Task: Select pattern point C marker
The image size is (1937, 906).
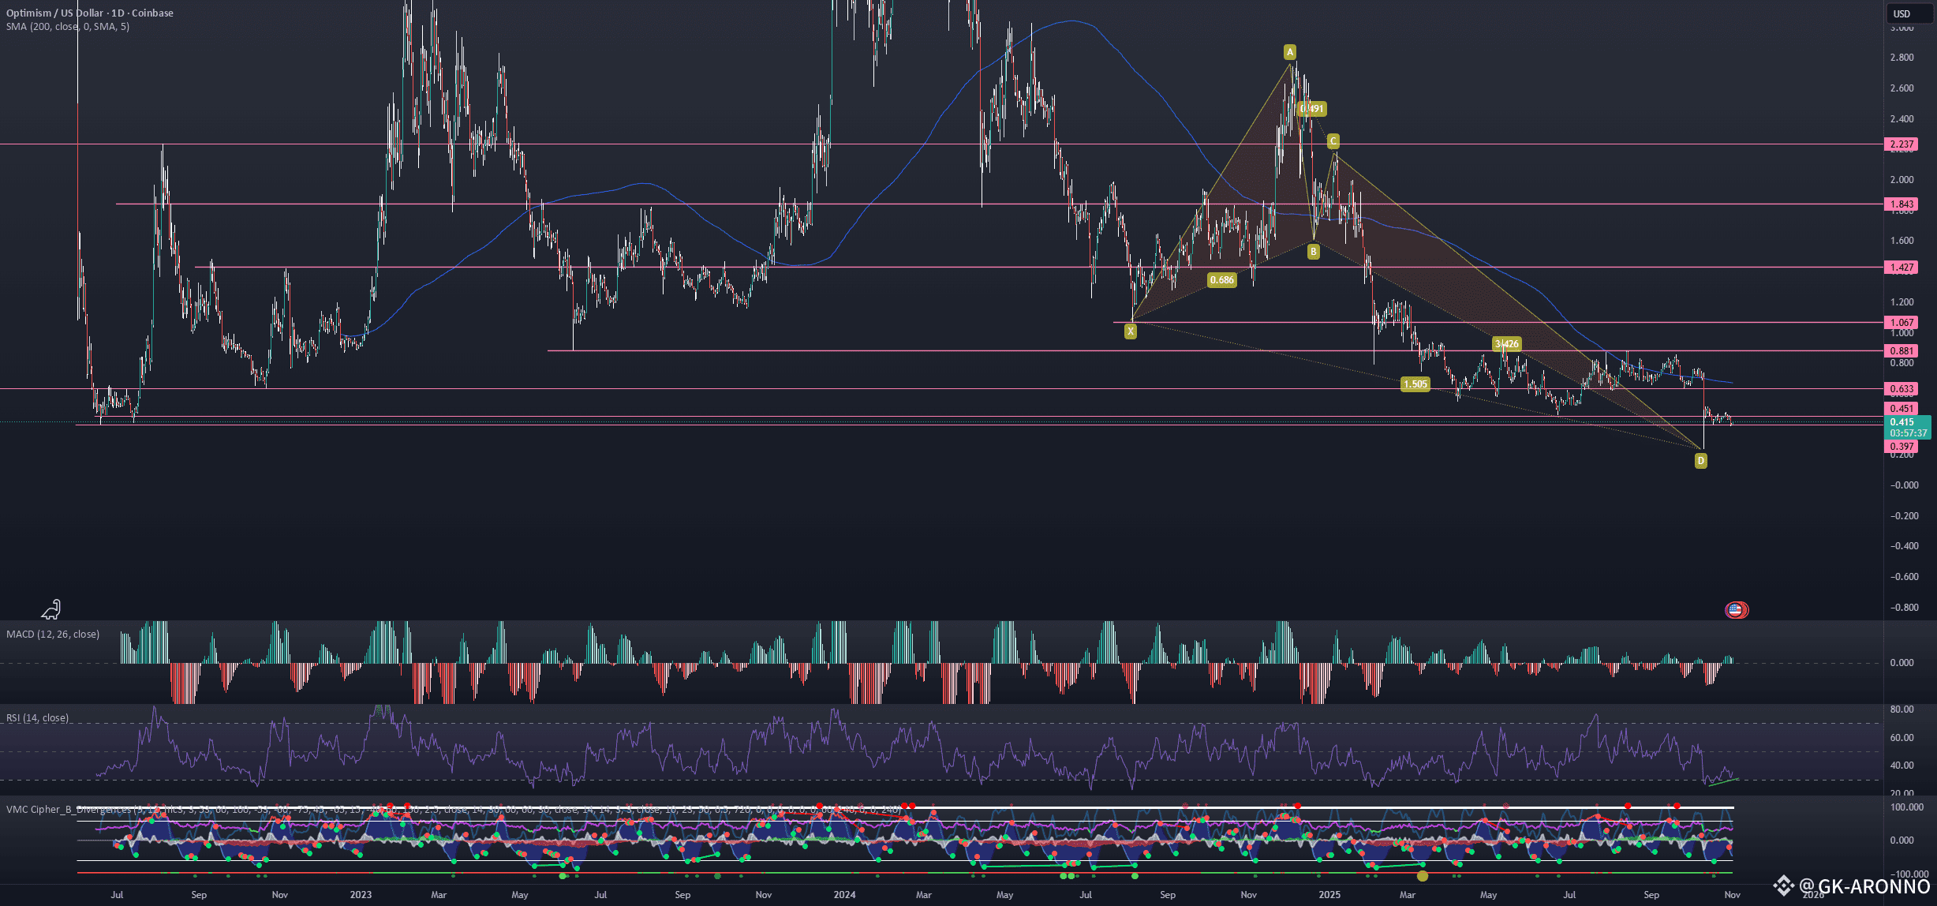Action: [x=1333, y=141]
